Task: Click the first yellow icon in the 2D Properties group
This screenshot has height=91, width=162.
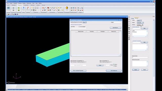Action: (59, 8)
